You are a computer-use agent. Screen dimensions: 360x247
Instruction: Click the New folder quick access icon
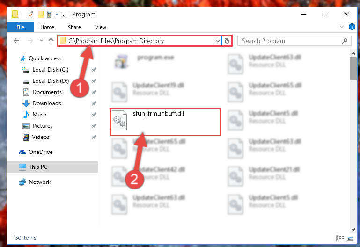41,15
